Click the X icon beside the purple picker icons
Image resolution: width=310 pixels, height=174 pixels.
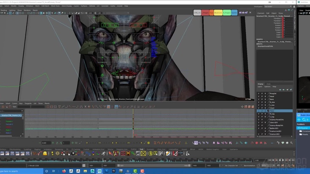(x=250, y=12)
